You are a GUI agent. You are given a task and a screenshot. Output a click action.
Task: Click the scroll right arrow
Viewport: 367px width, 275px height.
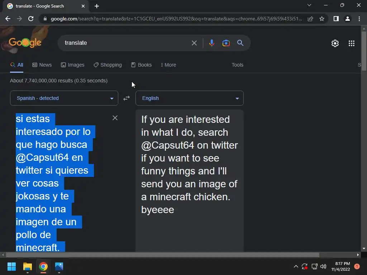[358, 255]
